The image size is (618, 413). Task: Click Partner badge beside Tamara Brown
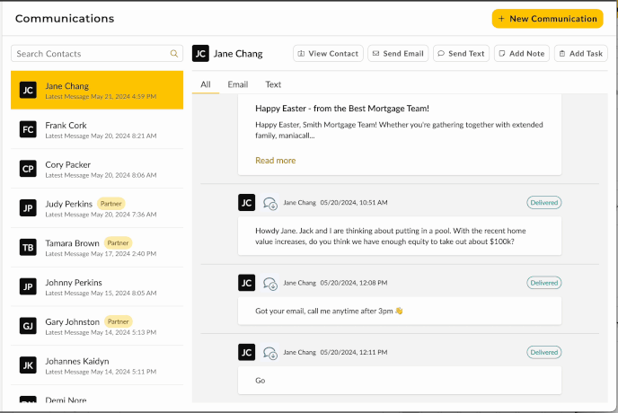pos(118,243)
